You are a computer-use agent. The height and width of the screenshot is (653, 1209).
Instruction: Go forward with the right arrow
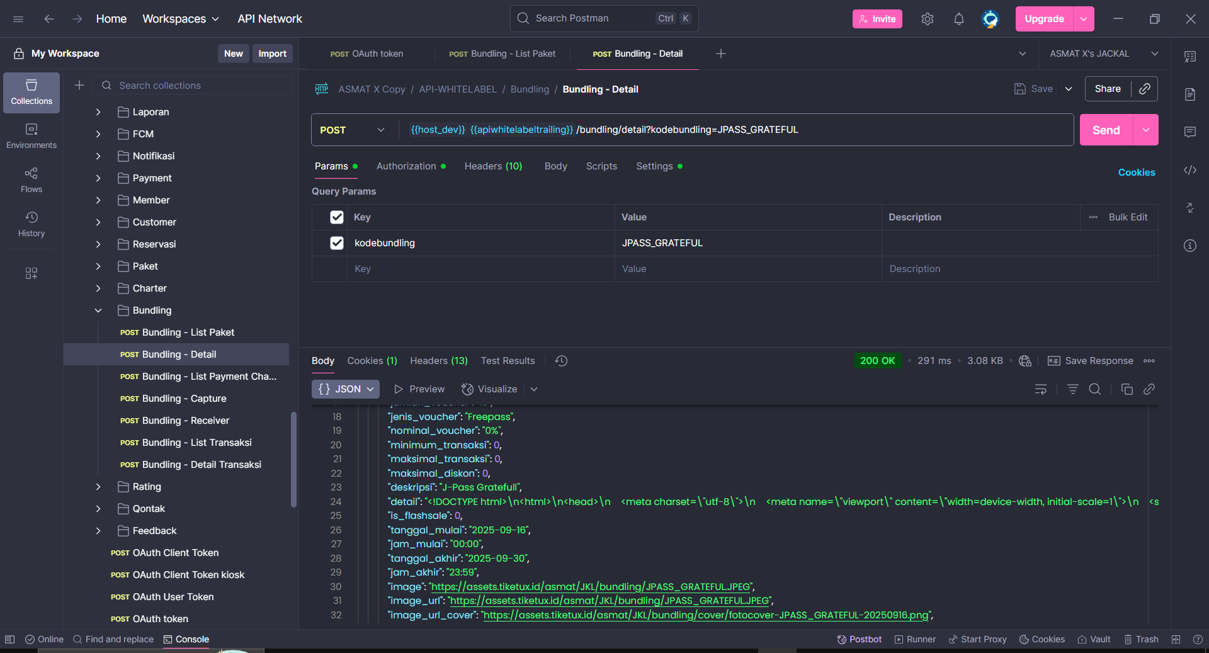click(77, 19)
